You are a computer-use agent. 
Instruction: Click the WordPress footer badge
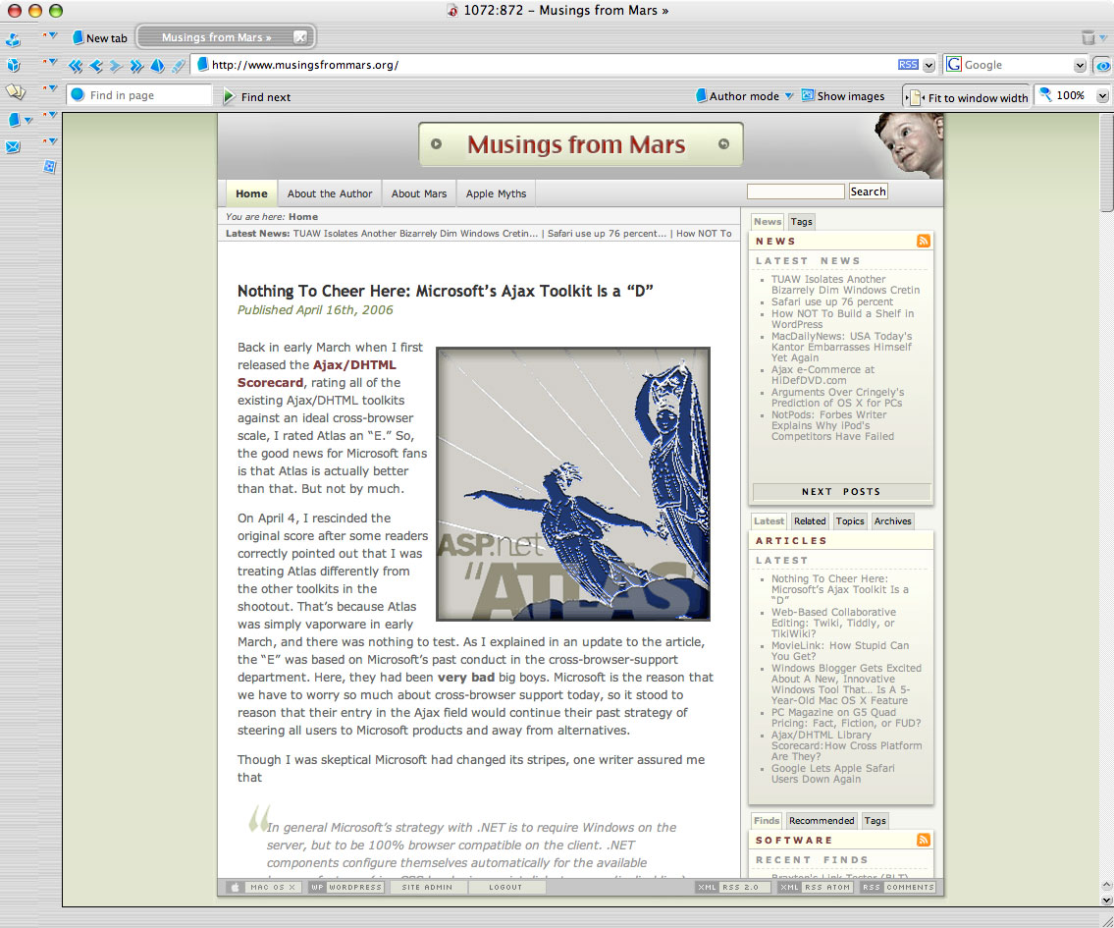coord(346,887)
